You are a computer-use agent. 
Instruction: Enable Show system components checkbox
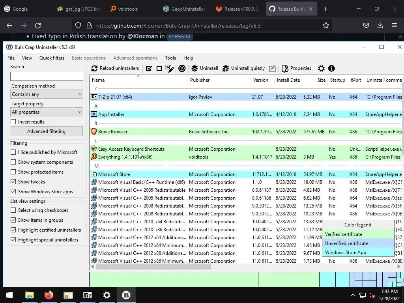(x=13, y=162)
